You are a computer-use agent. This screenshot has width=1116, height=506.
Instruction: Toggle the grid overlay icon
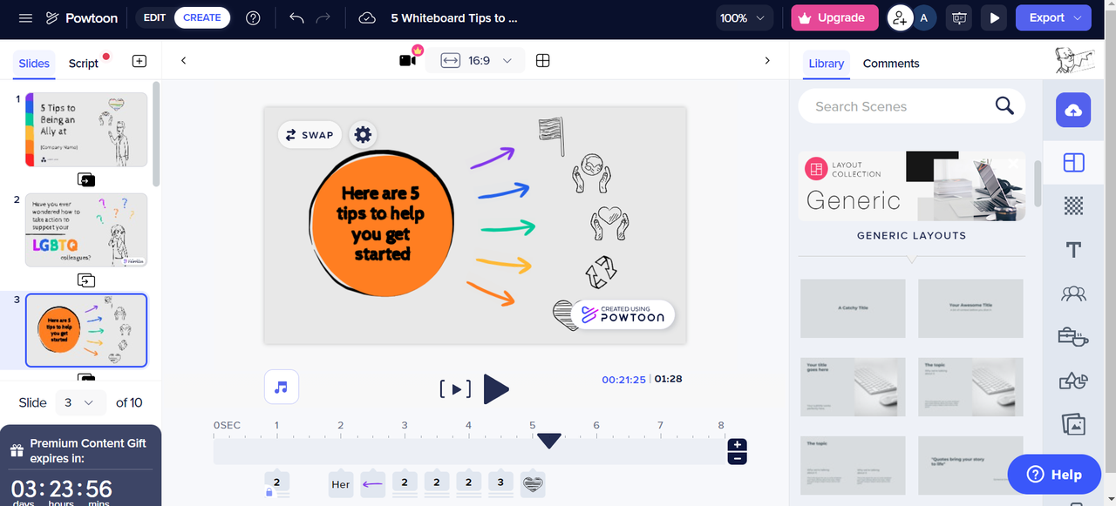click(x=542, y=61)
